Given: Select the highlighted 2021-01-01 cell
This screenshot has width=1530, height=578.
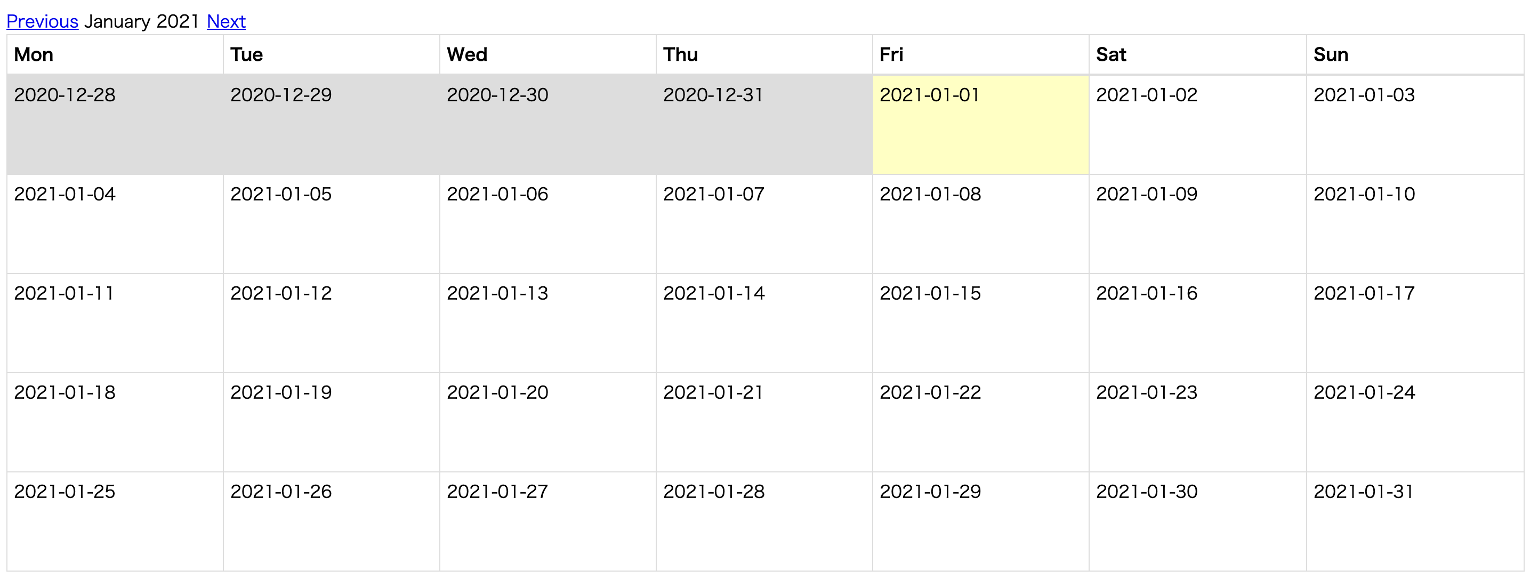Looking at the screenshot, I should coord(980,124).
